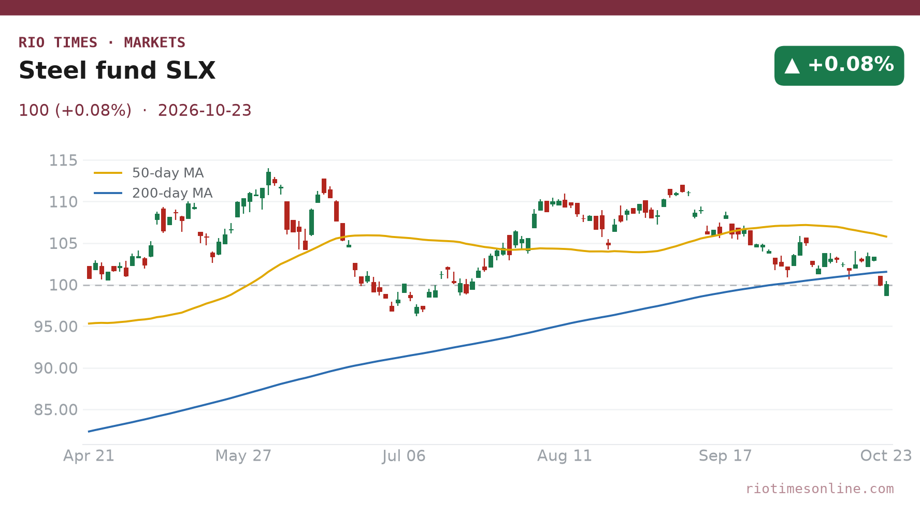Click the Sep 17 x-axis date label
920x517 pixels.
725,456
